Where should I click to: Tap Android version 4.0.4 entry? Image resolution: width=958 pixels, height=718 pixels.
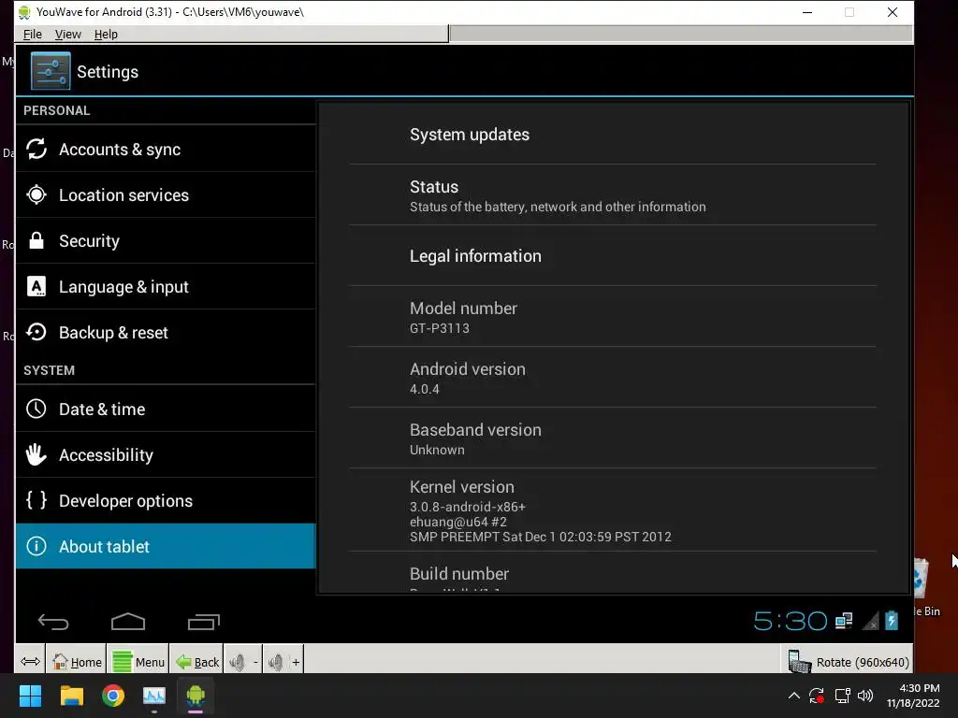click(613, 378)
